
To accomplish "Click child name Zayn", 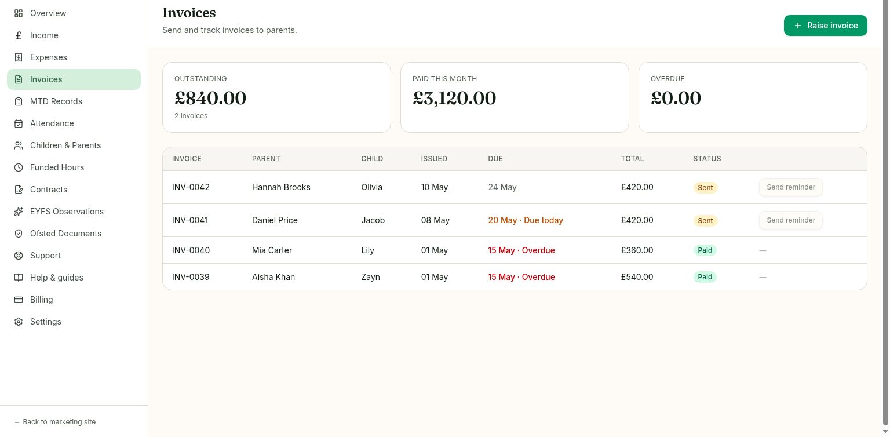I will click(x=370, y=277).
